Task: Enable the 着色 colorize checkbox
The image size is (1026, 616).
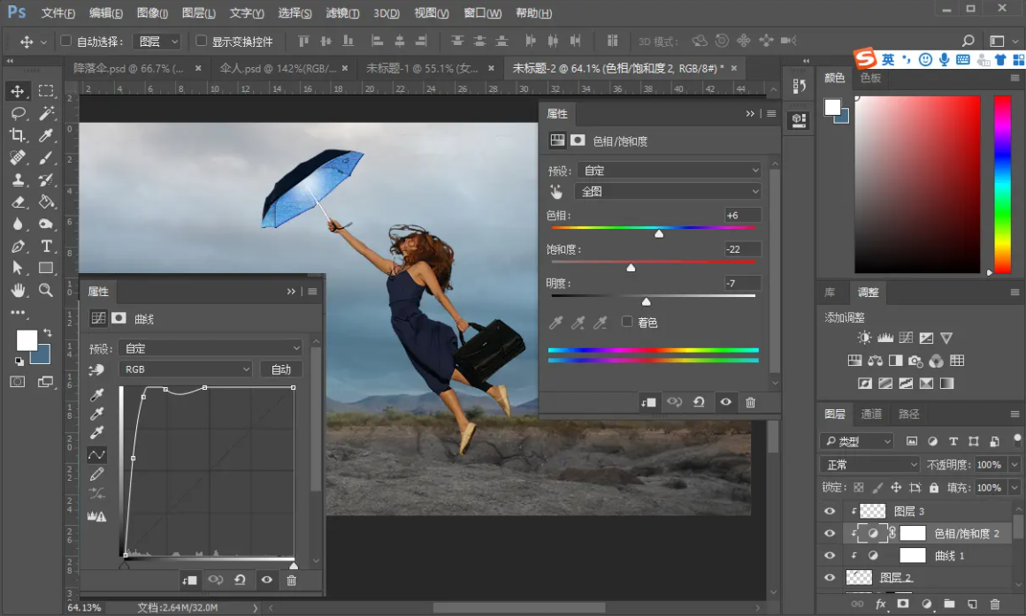Action: point(627,323)
